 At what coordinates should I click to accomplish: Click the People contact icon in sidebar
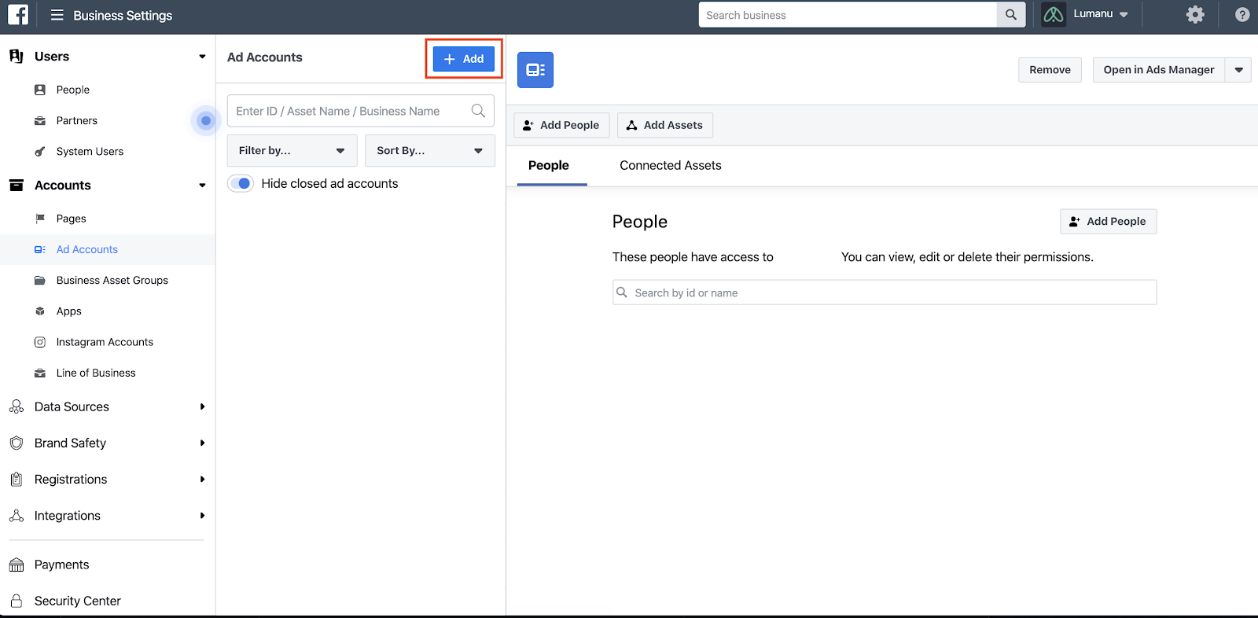pos(40,90)
